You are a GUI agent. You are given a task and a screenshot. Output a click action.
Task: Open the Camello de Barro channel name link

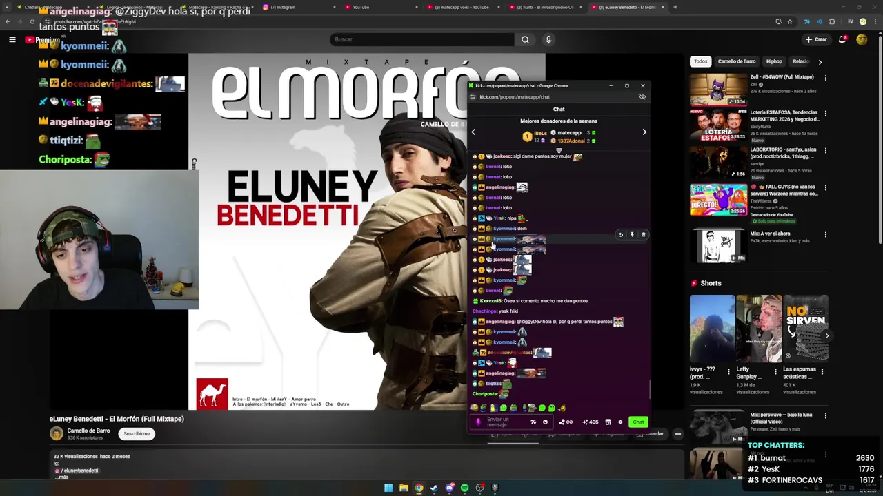[x=88, y=431]
